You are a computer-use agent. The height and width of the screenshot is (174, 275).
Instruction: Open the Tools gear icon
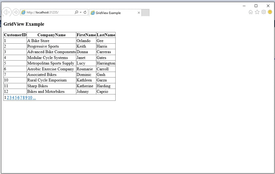click(x=264, y=12)
